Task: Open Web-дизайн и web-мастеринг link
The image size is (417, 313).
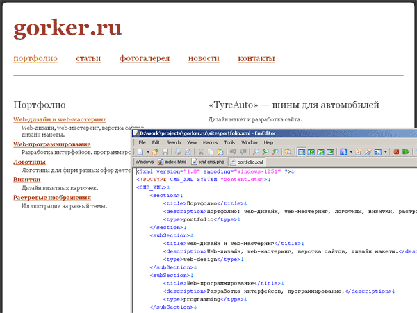Action: pos(60,119)
